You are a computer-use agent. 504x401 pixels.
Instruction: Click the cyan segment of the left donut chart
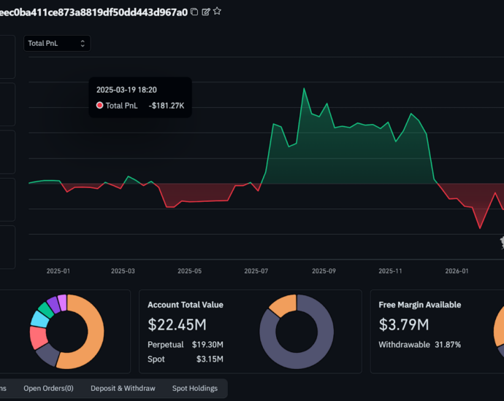pyautogui.click(x=39, y=319)
